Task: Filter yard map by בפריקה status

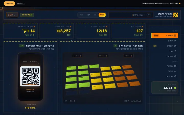Action: point(103,56)
